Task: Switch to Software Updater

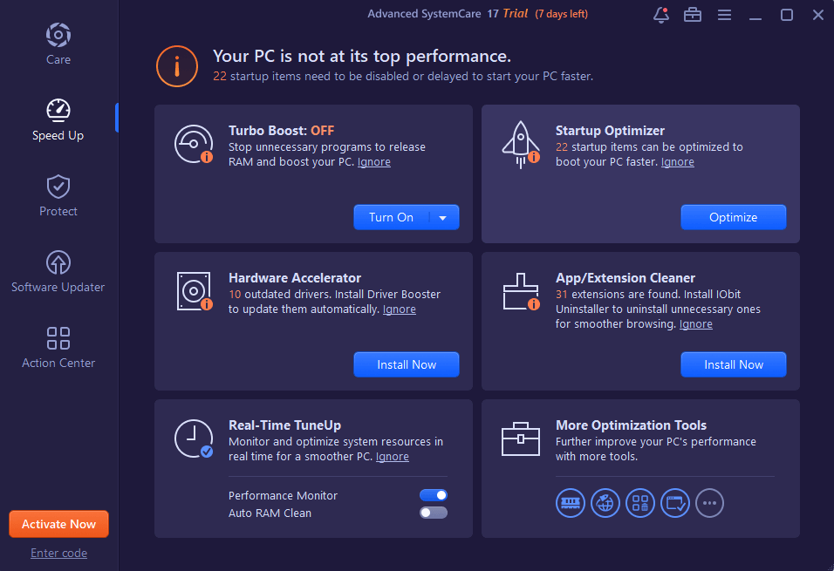Action: [58, 272]
